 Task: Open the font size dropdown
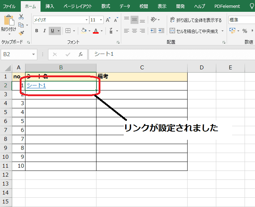pos(101,20)
